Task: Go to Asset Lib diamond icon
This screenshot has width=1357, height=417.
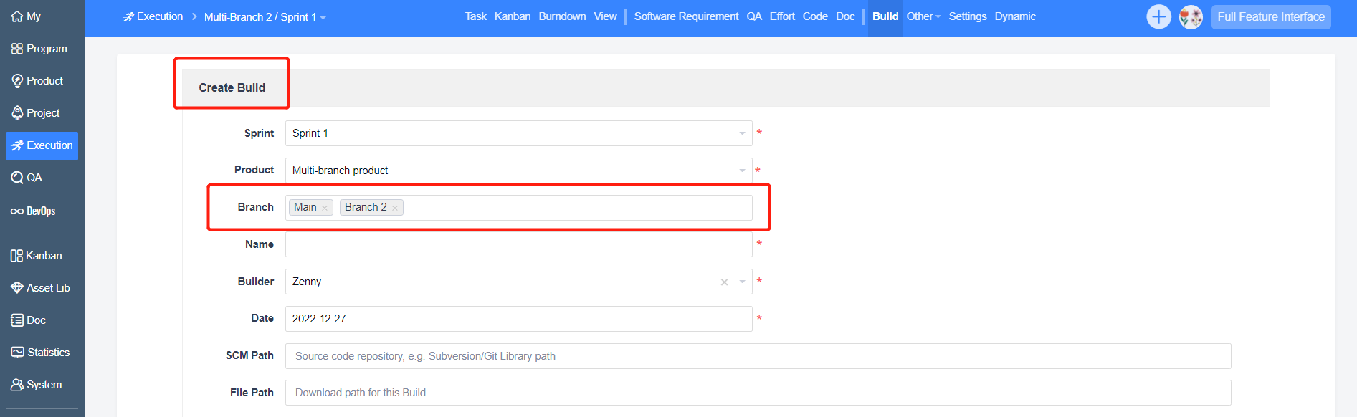Action: (17, 288)
